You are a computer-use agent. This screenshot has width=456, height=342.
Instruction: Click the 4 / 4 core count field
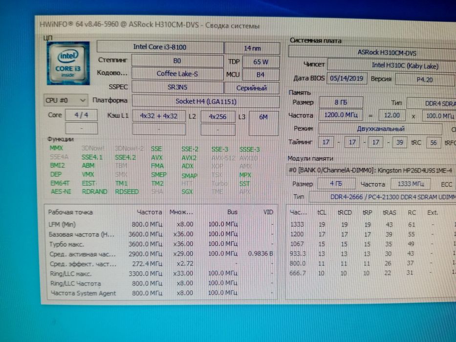[82, 115]
